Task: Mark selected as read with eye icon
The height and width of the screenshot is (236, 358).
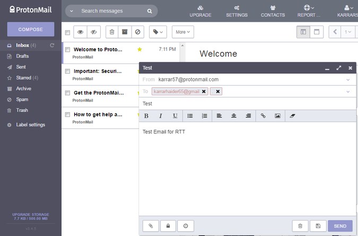Action: pos(80,32)
